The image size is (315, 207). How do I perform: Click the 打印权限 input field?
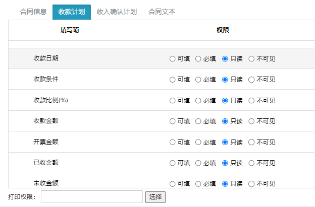coord(92,197)
